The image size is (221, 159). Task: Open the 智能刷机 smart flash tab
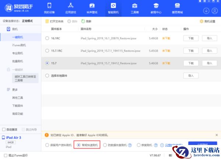[113, 8]
